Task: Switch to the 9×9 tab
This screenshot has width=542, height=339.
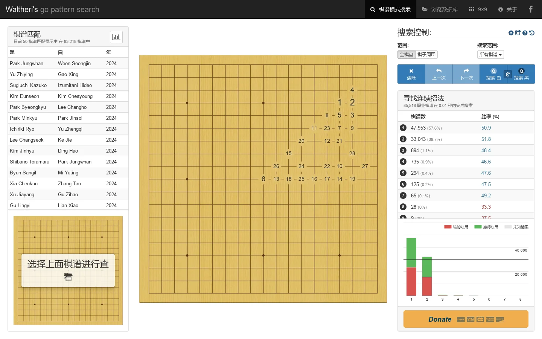Action: click(478, 9)
